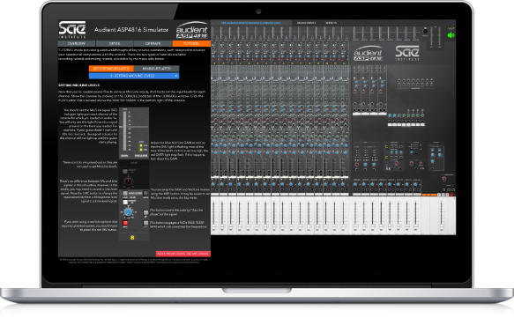Toggle the MTR meter swap button

click(x=145, y=193)
